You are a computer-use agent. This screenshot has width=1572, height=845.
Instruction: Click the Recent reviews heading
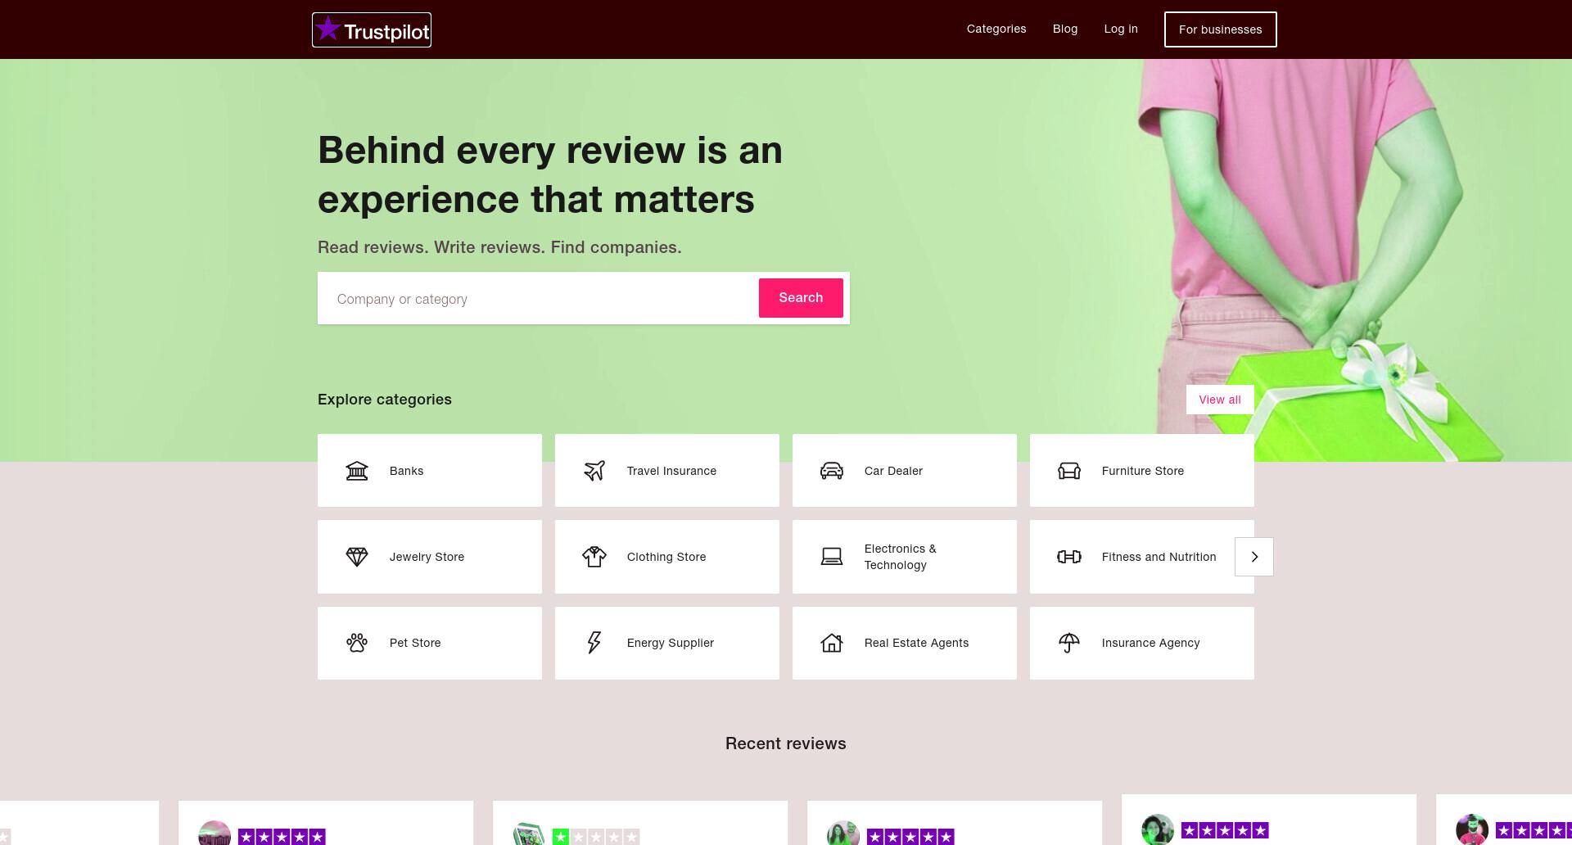tap(786, 743)
